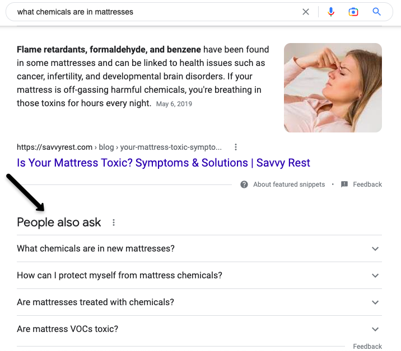Screen dimensions: 401x351
Task: Clear the search box text
Action: [306, 12]
